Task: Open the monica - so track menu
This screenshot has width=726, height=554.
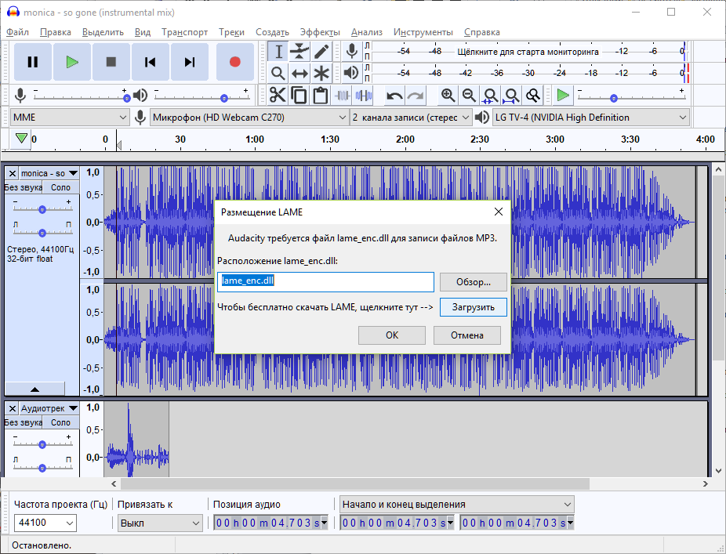Action: tap(49, 173)
